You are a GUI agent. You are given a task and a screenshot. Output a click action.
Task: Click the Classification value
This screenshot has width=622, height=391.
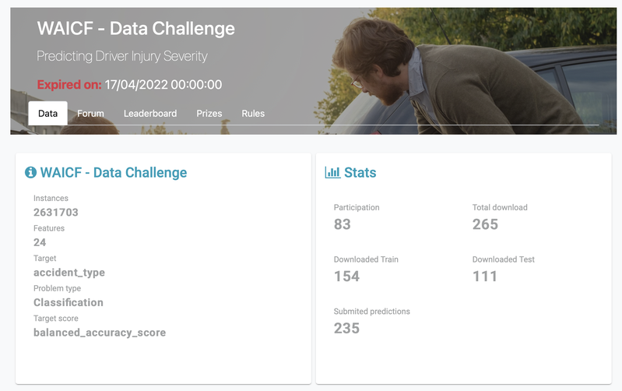coord(69,302)
